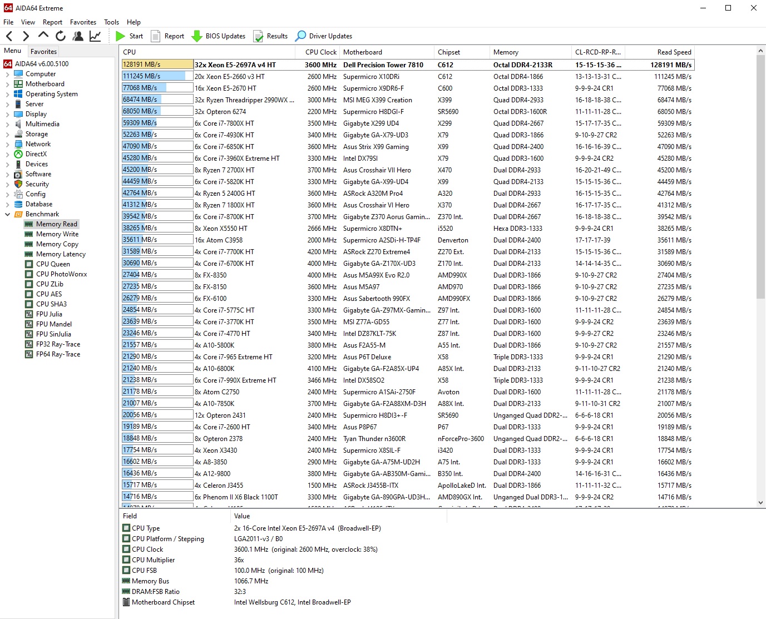Select the Server icon in tree
The width and height of the screenshot is (766, 619).
click(18, 104)
